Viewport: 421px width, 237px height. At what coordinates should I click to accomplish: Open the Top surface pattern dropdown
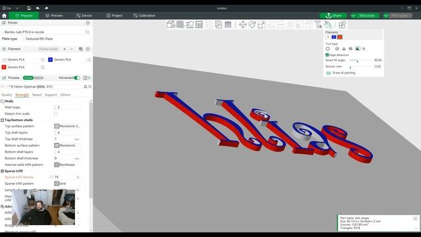click(x=67, y=126)
